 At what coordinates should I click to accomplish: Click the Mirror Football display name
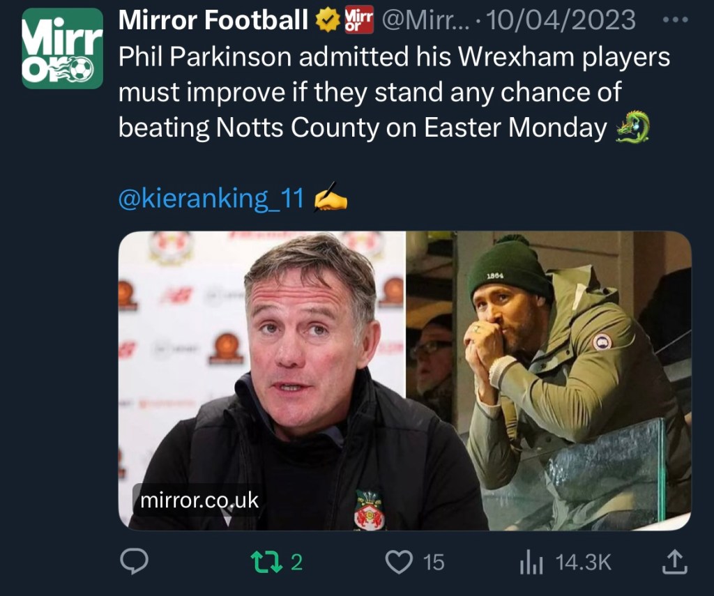(x=213, y=20)
